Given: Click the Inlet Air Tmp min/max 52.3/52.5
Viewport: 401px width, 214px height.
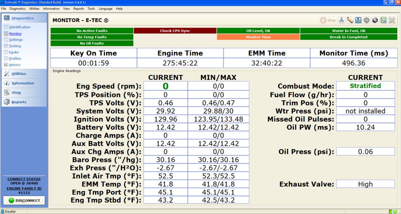Looking at the screenshot, I should (x=218, y=176).
